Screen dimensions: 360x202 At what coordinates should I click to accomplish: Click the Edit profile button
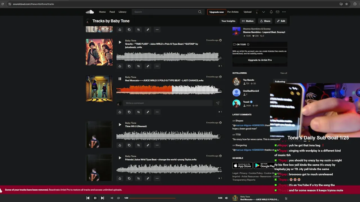281,21
